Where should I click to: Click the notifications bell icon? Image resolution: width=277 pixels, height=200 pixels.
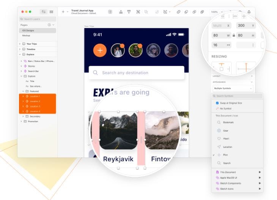coord(249,12)
